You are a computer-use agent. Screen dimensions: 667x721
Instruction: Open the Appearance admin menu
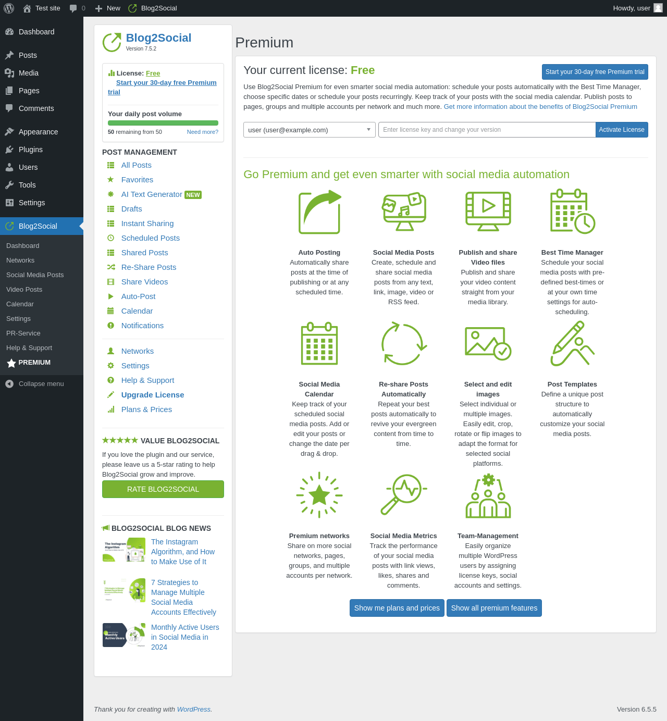[42, 132]
